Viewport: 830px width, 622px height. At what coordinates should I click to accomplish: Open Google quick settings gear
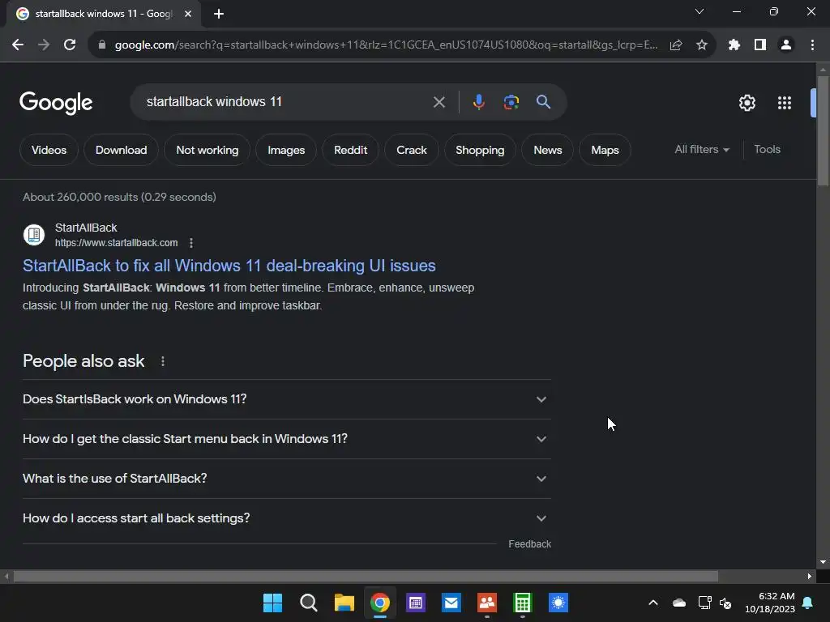747,103
